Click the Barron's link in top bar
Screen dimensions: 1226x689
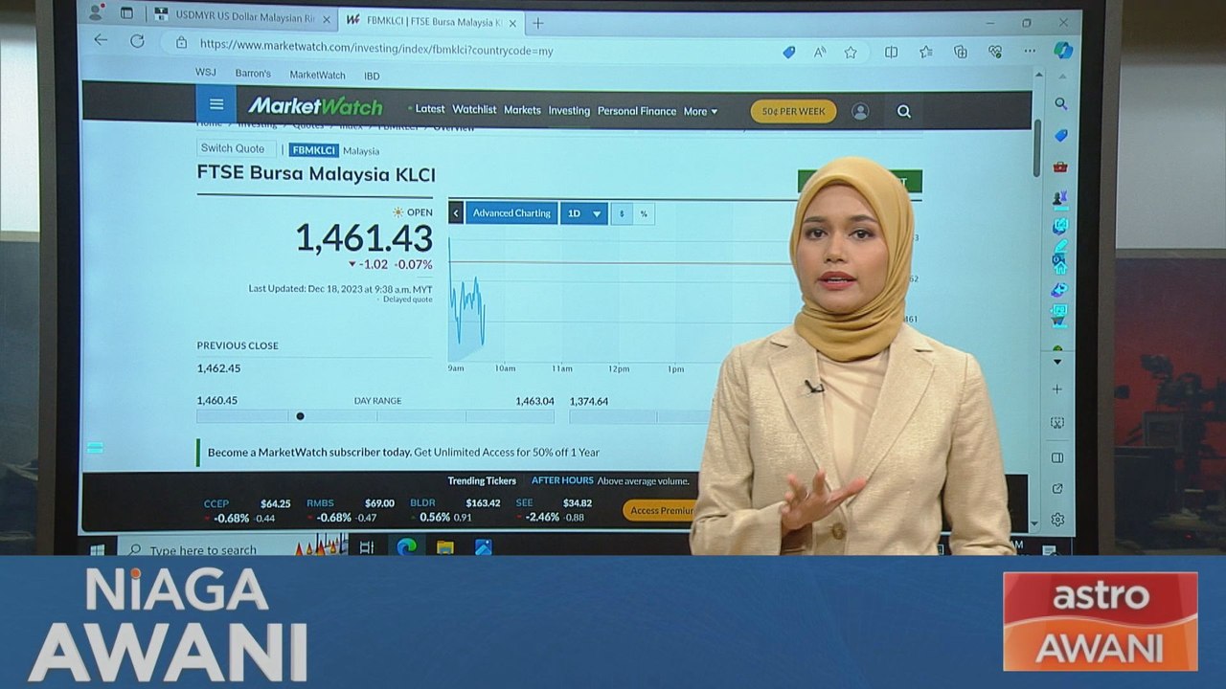point(253,73)
